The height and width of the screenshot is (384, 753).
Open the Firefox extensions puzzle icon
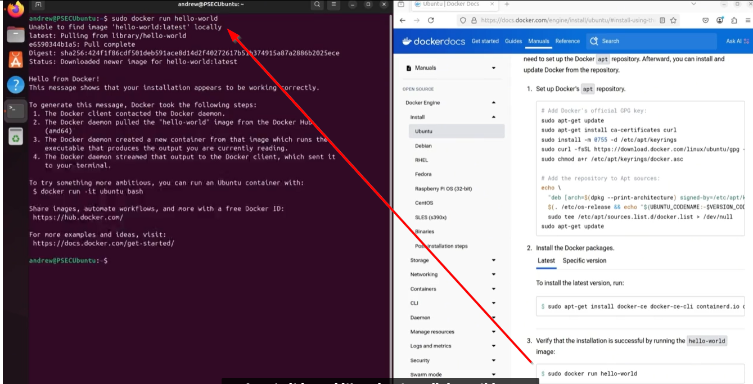[733, 21]
